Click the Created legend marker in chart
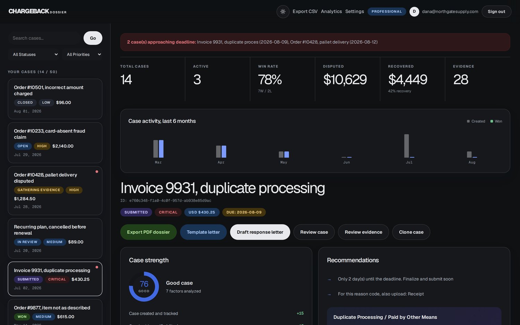Image resolution: width=520 pixels, height=325 pixels. [468, 121]
